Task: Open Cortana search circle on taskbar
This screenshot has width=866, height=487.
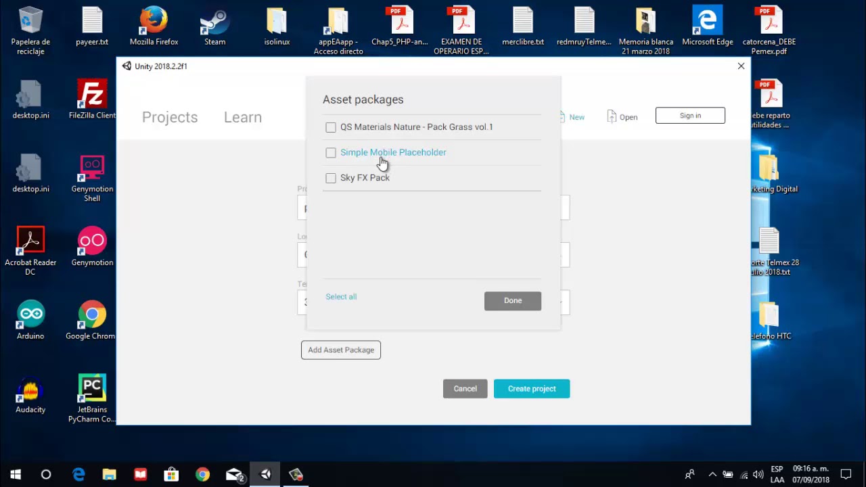Action: coord(46,474)
